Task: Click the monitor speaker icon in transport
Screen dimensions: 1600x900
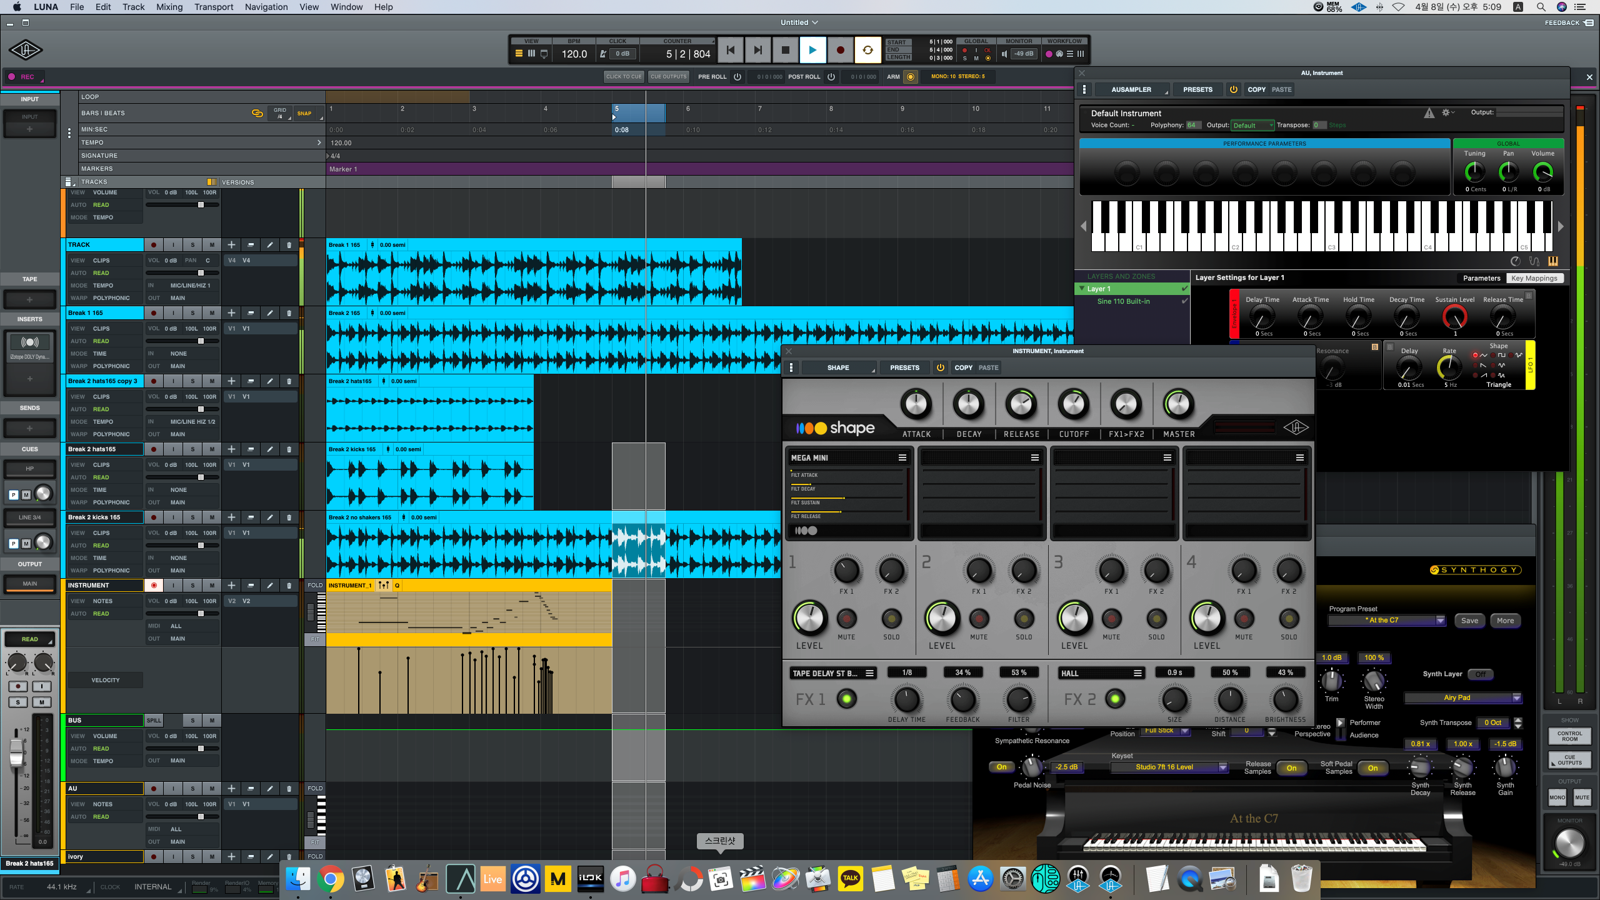Action: click(x=1004, y=54)
